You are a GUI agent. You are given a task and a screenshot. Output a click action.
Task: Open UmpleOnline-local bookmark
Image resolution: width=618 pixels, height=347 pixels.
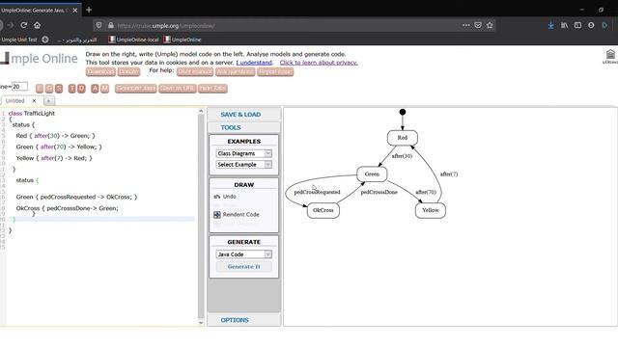pyautogui.click(x=133, y=40)
